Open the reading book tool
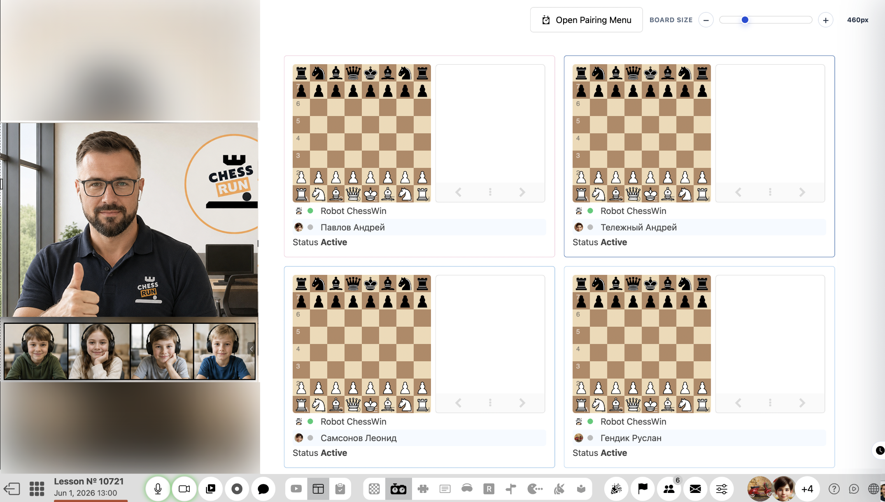This screenshot has height=502, width=885. [x=581, y=489]
